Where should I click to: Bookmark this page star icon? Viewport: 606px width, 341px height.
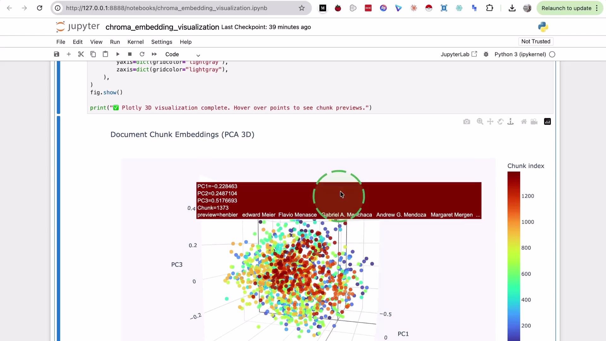point(302,8)
